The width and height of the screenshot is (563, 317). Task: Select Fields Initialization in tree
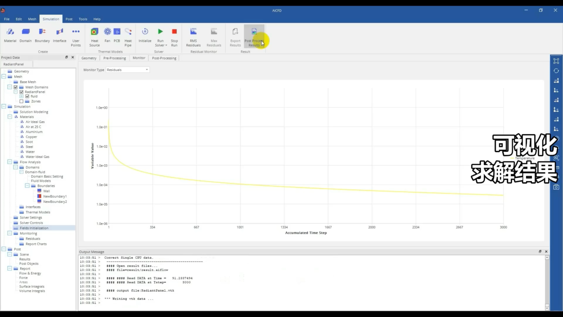(x=34, y=228)
